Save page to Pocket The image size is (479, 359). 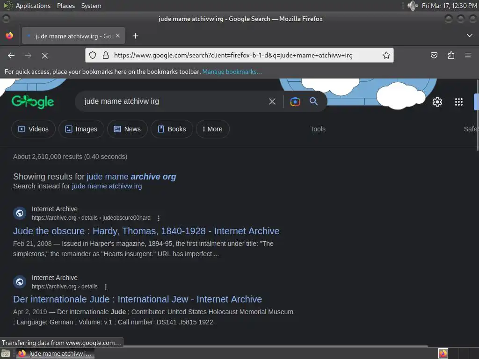[434, 55]
